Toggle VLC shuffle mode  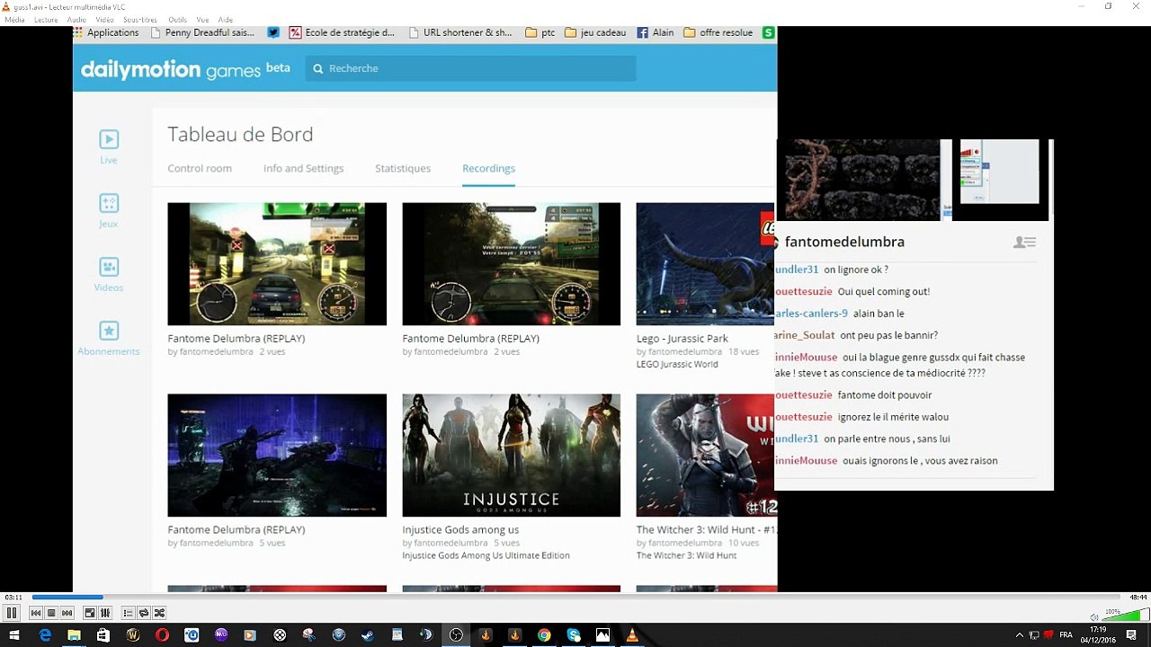coord(159,613)
